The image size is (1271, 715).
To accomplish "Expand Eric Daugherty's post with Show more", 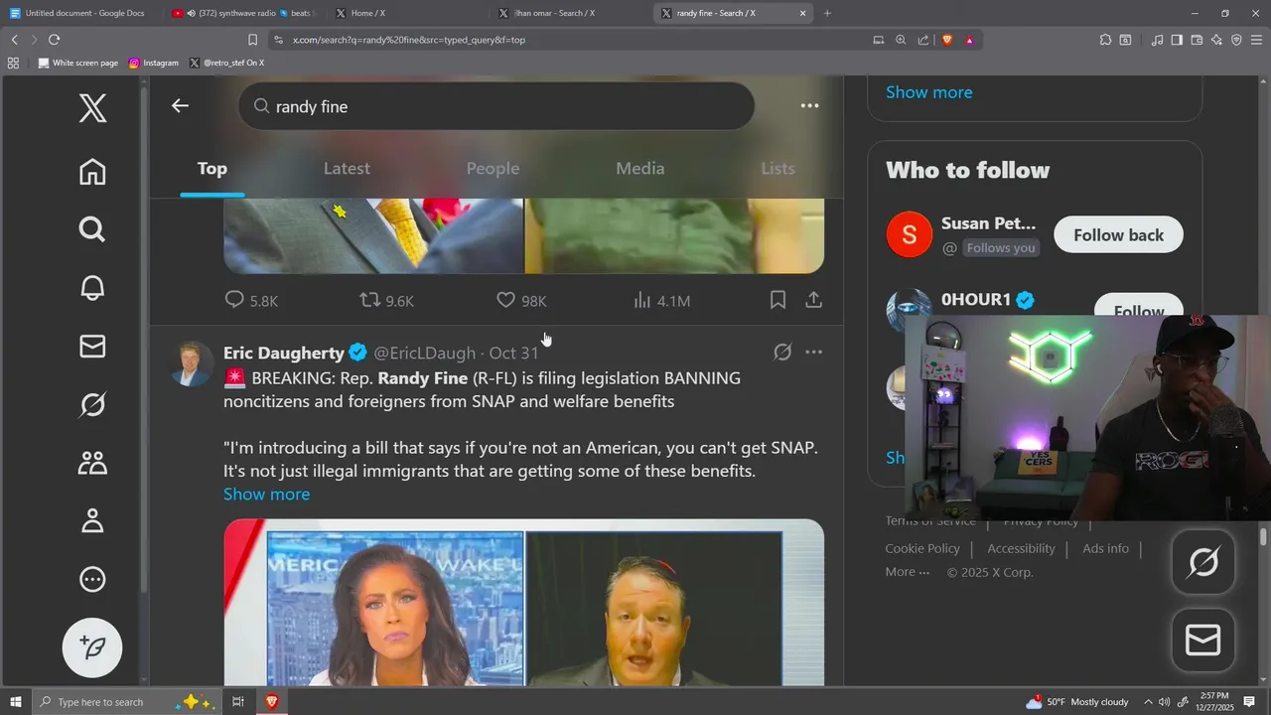I will coord(266,494).
